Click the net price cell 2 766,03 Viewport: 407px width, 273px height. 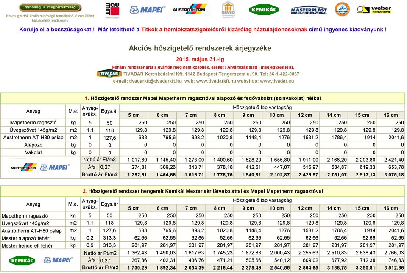[390, 253]
